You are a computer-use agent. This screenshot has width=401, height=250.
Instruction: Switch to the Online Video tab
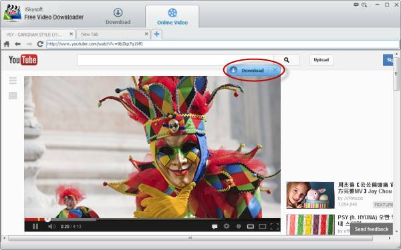coord(172,17)
